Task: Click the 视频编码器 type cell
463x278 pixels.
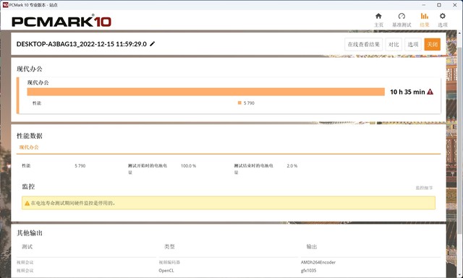Action: point(169,262)
